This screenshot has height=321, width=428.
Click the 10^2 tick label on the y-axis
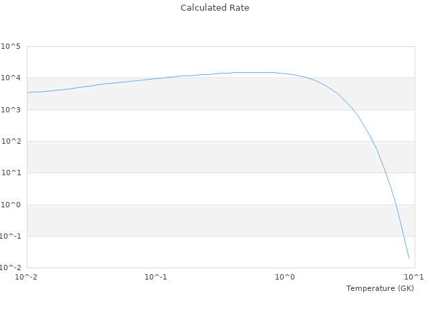pyautogui.click(x=11, y=142)
